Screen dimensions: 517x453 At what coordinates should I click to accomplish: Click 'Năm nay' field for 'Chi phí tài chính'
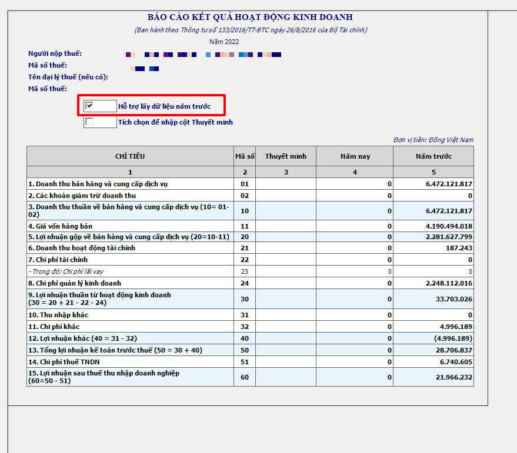tap(354, 260)
